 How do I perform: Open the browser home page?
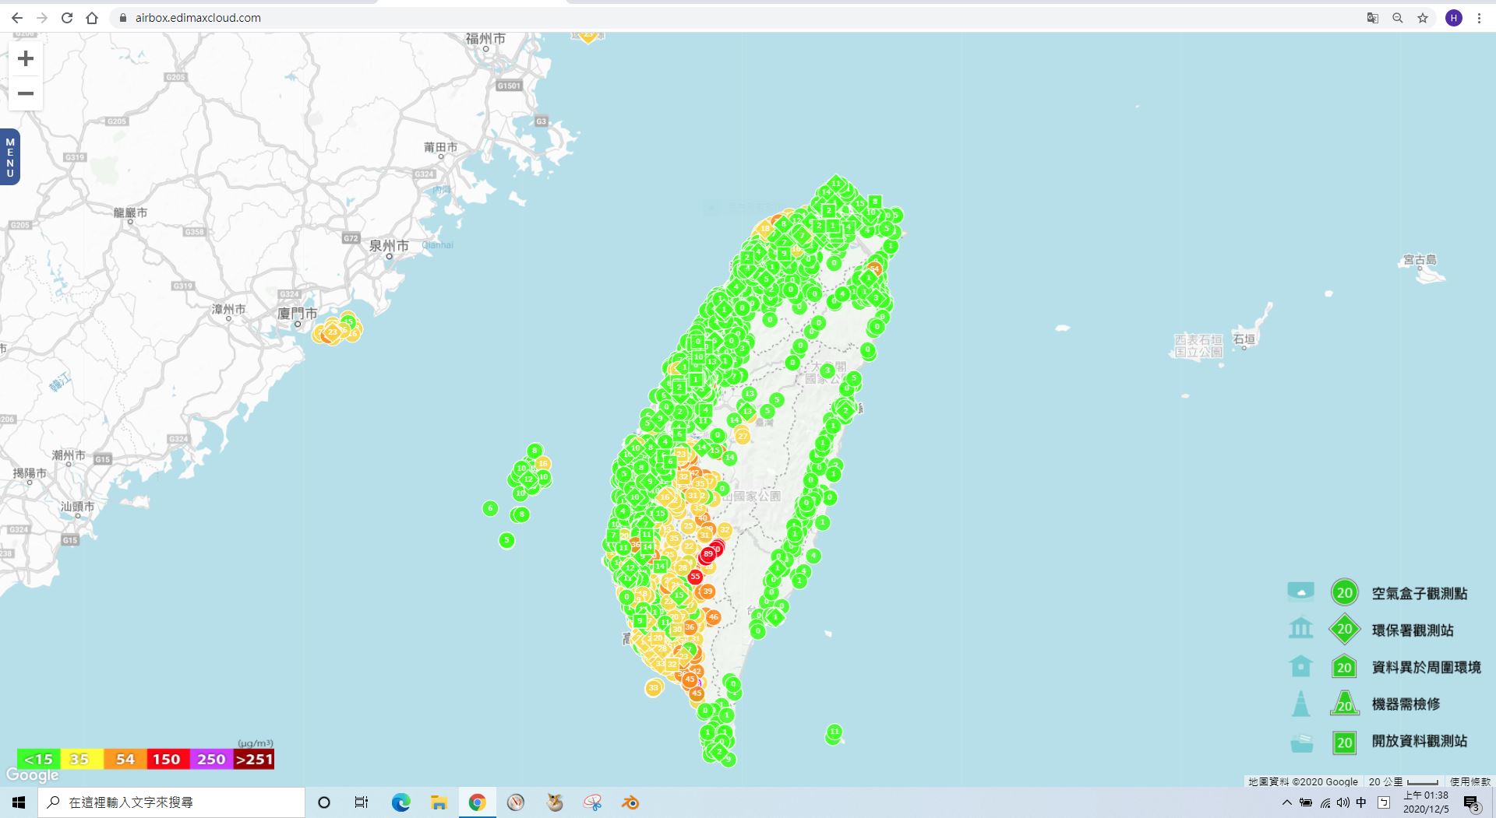pos(92,18)
